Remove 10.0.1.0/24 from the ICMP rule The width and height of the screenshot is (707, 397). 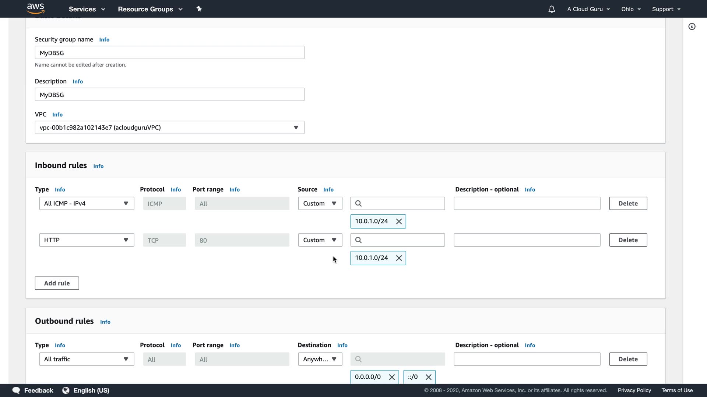(x=399, y=221)
